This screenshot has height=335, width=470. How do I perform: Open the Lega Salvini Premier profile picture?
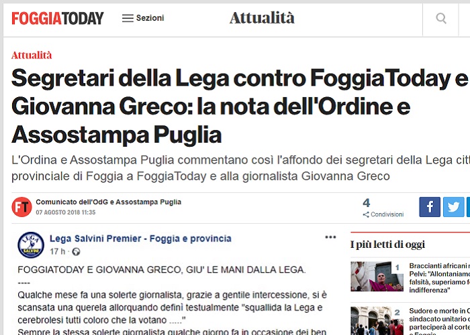[31, 245]
